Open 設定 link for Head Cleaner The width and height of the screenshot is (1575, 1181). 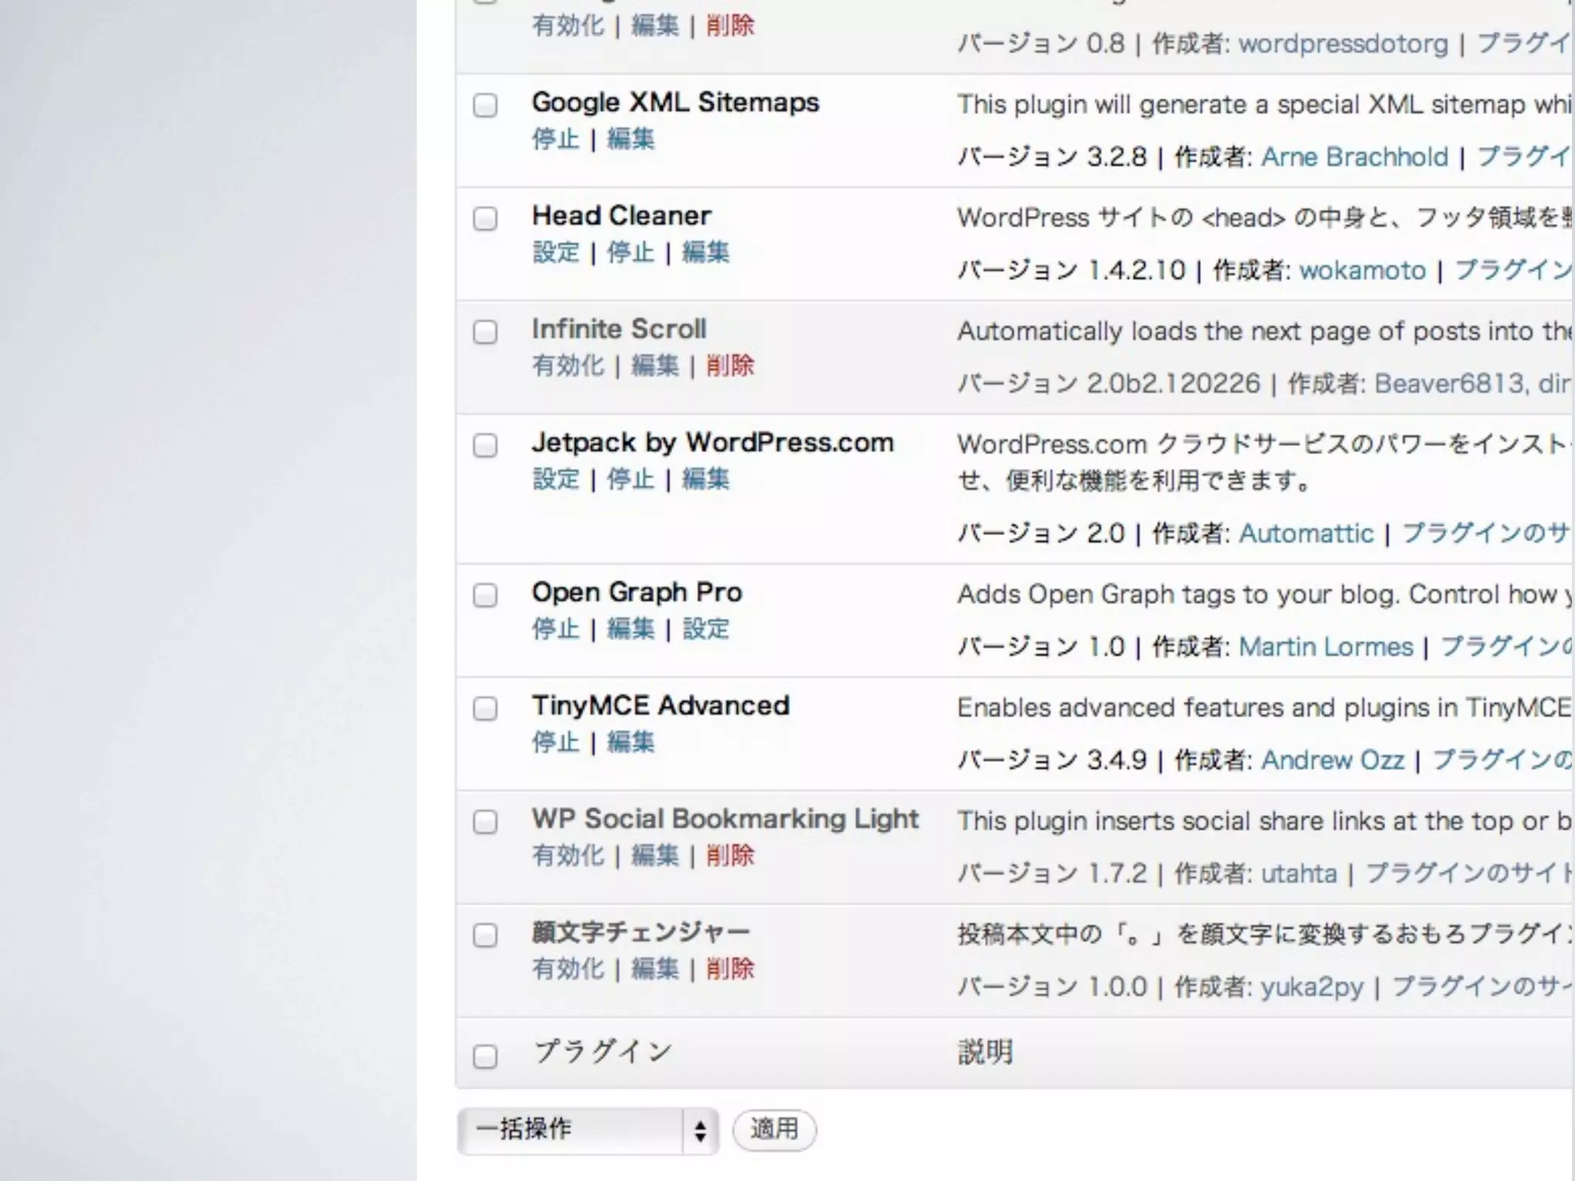555,252
